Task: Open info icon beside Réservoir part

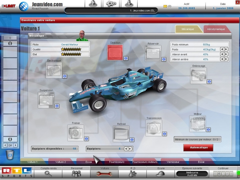Action: pyautogui.click(x=164, y=59)
